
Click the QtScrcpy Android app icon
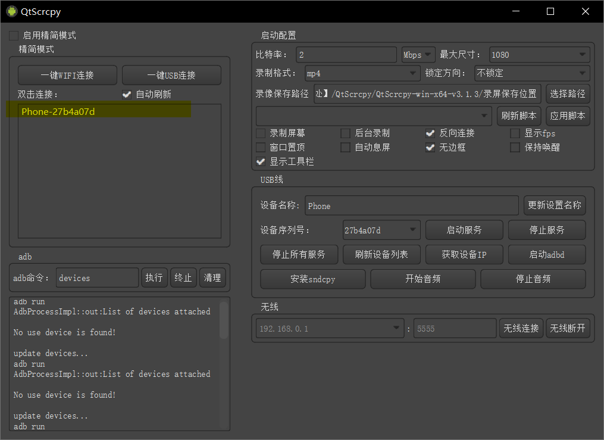12,11
